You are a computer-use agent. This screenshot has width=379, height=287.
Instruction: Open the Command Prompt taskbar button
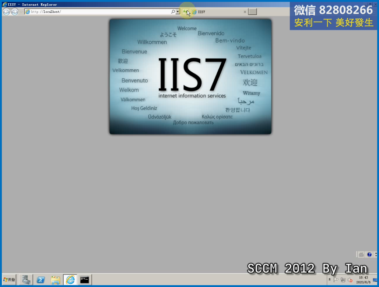(x=85, y=280)
